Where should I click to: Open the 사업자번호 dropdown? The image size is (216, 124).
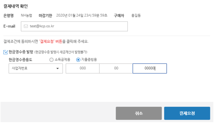[35, 68]
